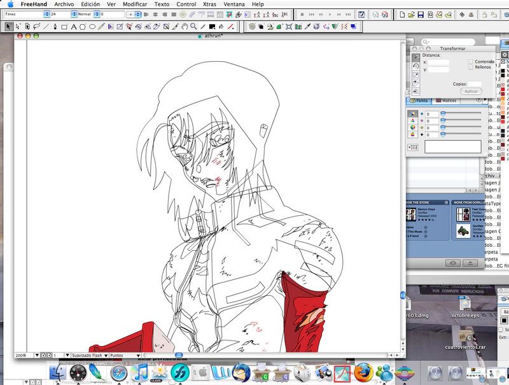
Task: Open the 200% zoom level dropdown
Action: click(37, 356)
